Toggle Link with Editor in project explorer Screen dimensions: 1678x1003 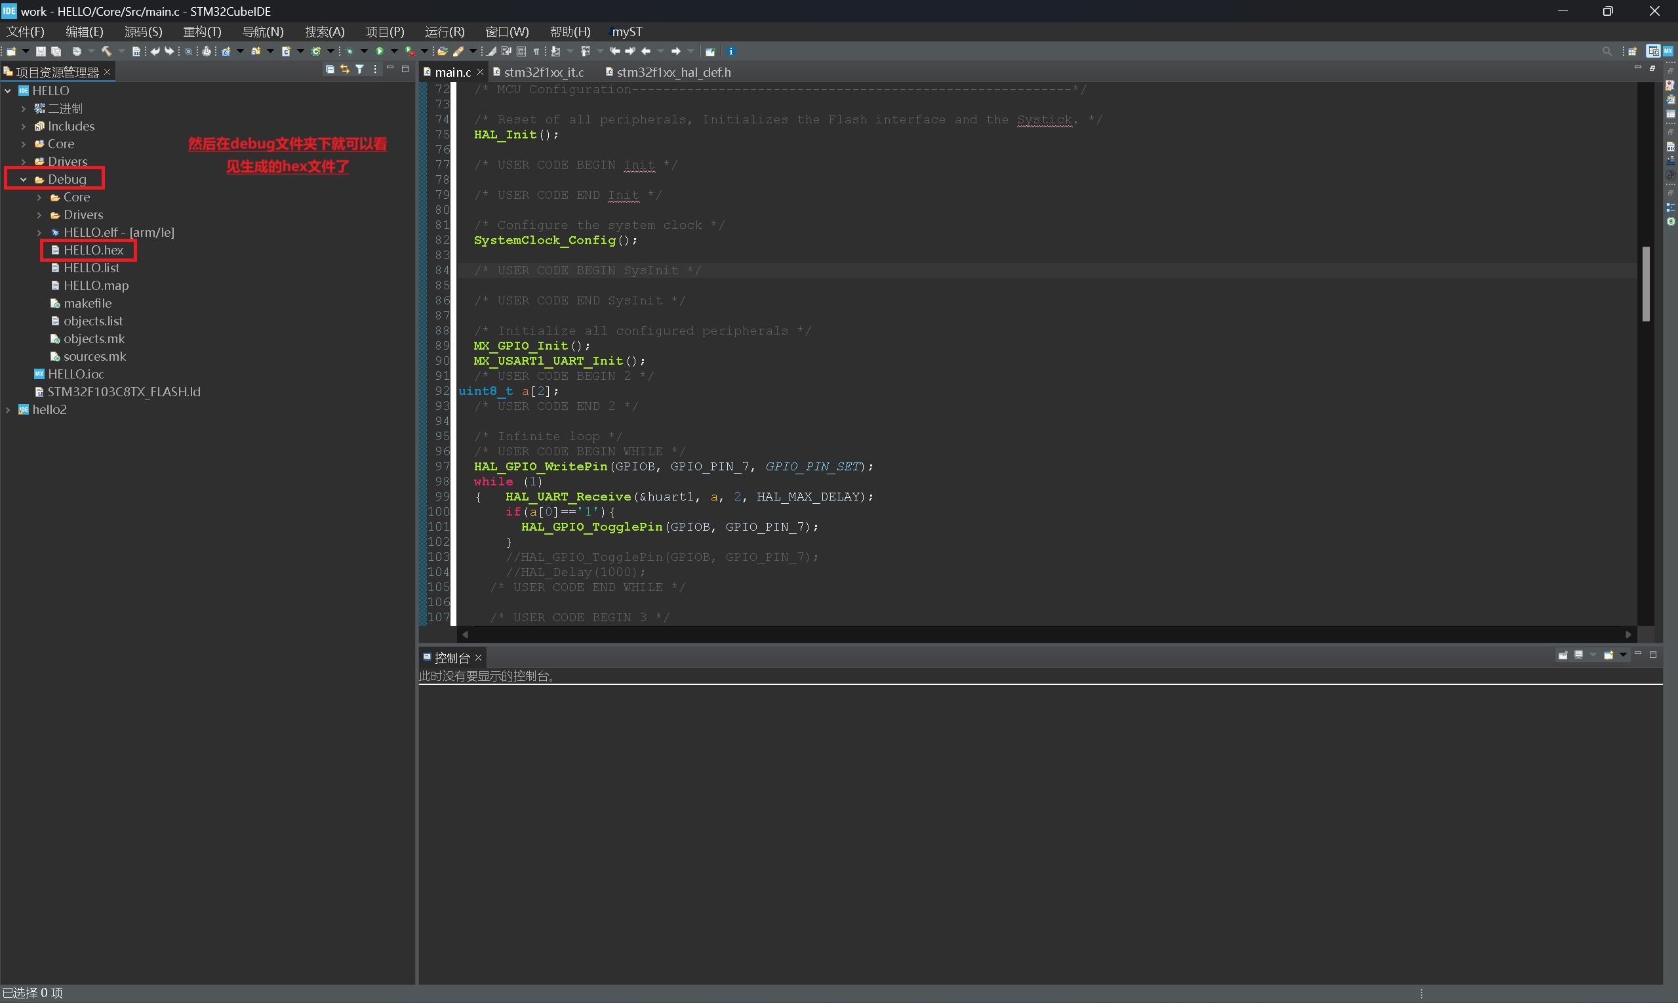344,69
